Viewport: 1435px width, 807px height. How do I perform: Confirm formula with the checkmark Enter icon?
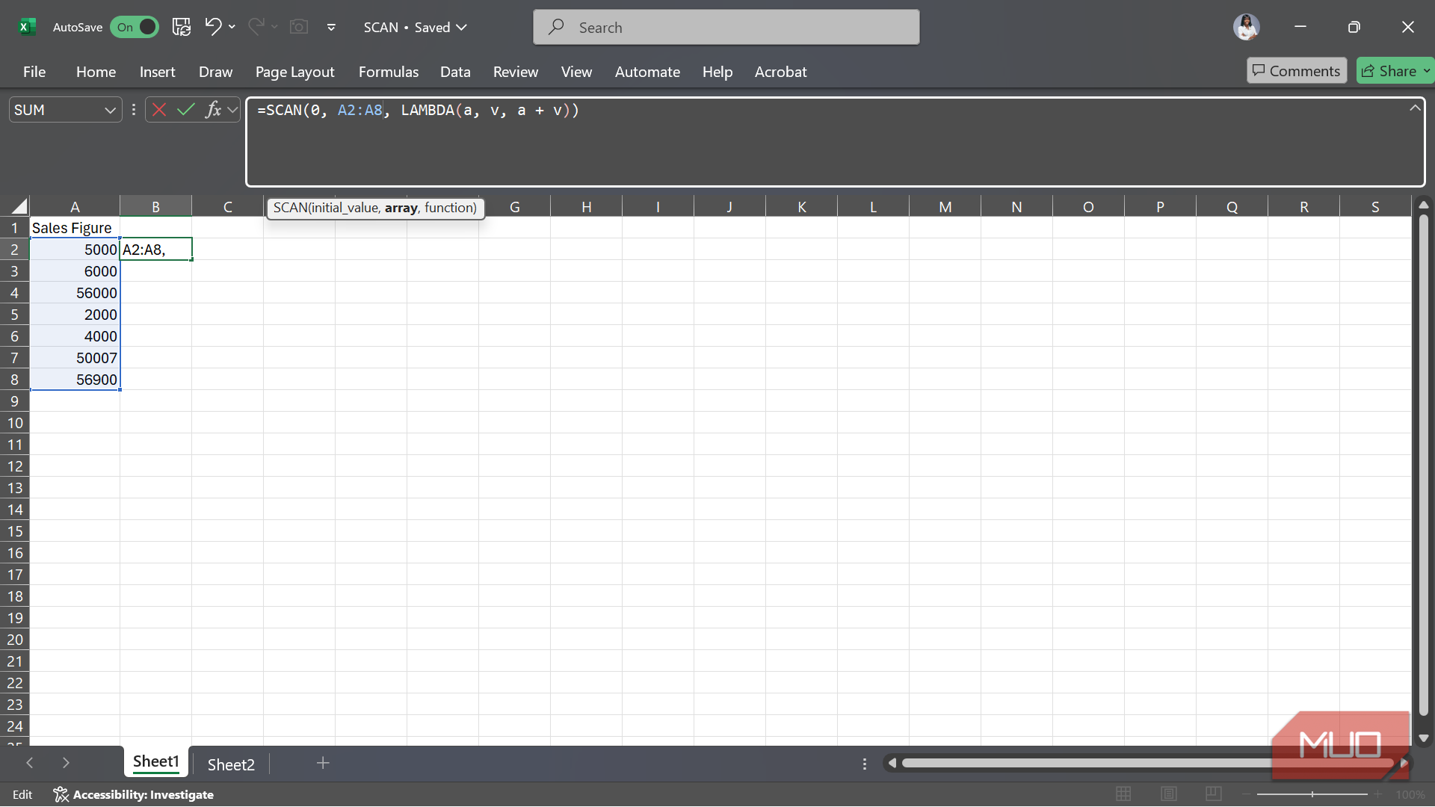[x=186, y=110]
